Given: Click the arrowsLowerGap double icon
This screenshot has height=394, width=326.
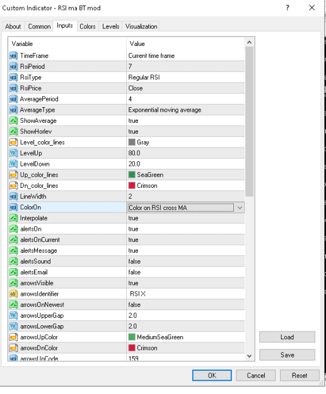Looking at the screenshot, I should (x=14, y=326).
